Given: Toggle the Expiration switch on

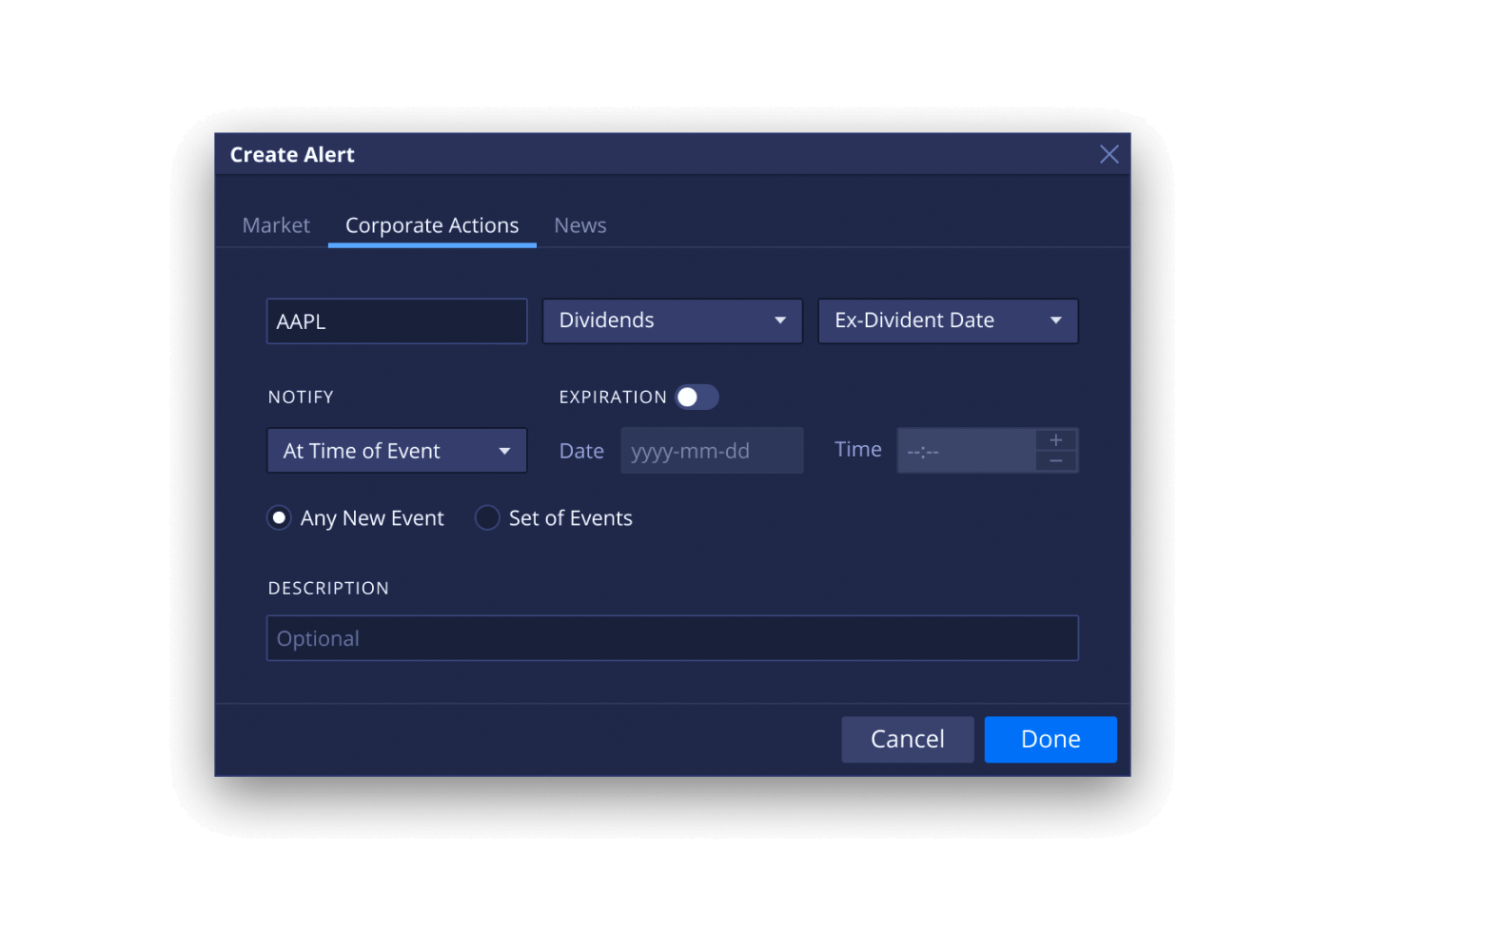Looking at the screenshot, I should pyautogui.click(x=697, y=397).
